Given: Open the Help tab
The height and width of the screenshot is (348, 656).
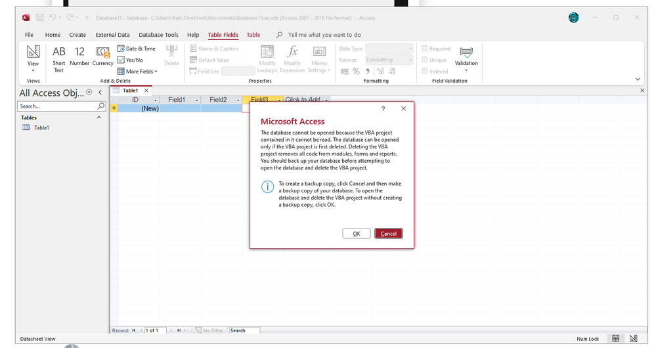Looking at the screenshot, I should [x=193, y=35].
